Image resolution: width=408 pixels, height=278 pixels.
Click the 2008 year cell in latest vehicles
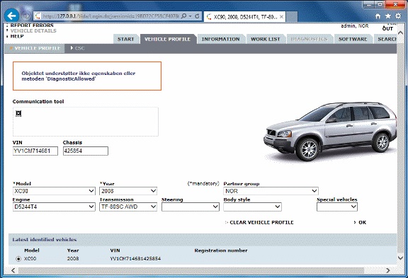(73, 259)
